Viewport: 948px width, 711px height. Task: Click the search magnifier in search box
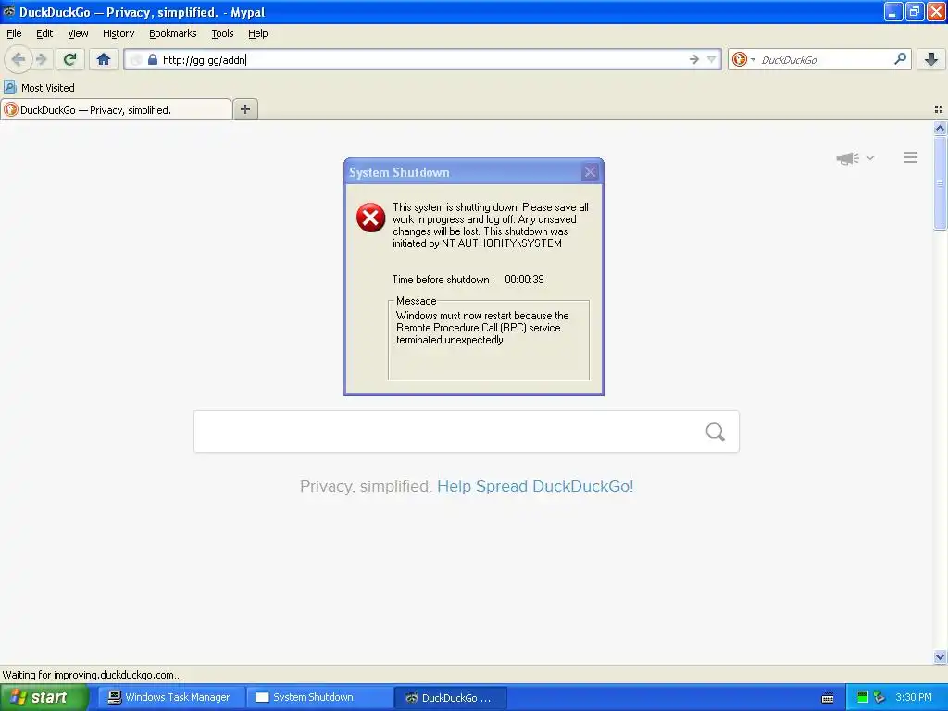[x=900, y=59]
